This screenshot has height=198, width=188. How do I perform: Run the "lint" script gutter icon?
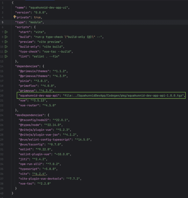point(6,56)
